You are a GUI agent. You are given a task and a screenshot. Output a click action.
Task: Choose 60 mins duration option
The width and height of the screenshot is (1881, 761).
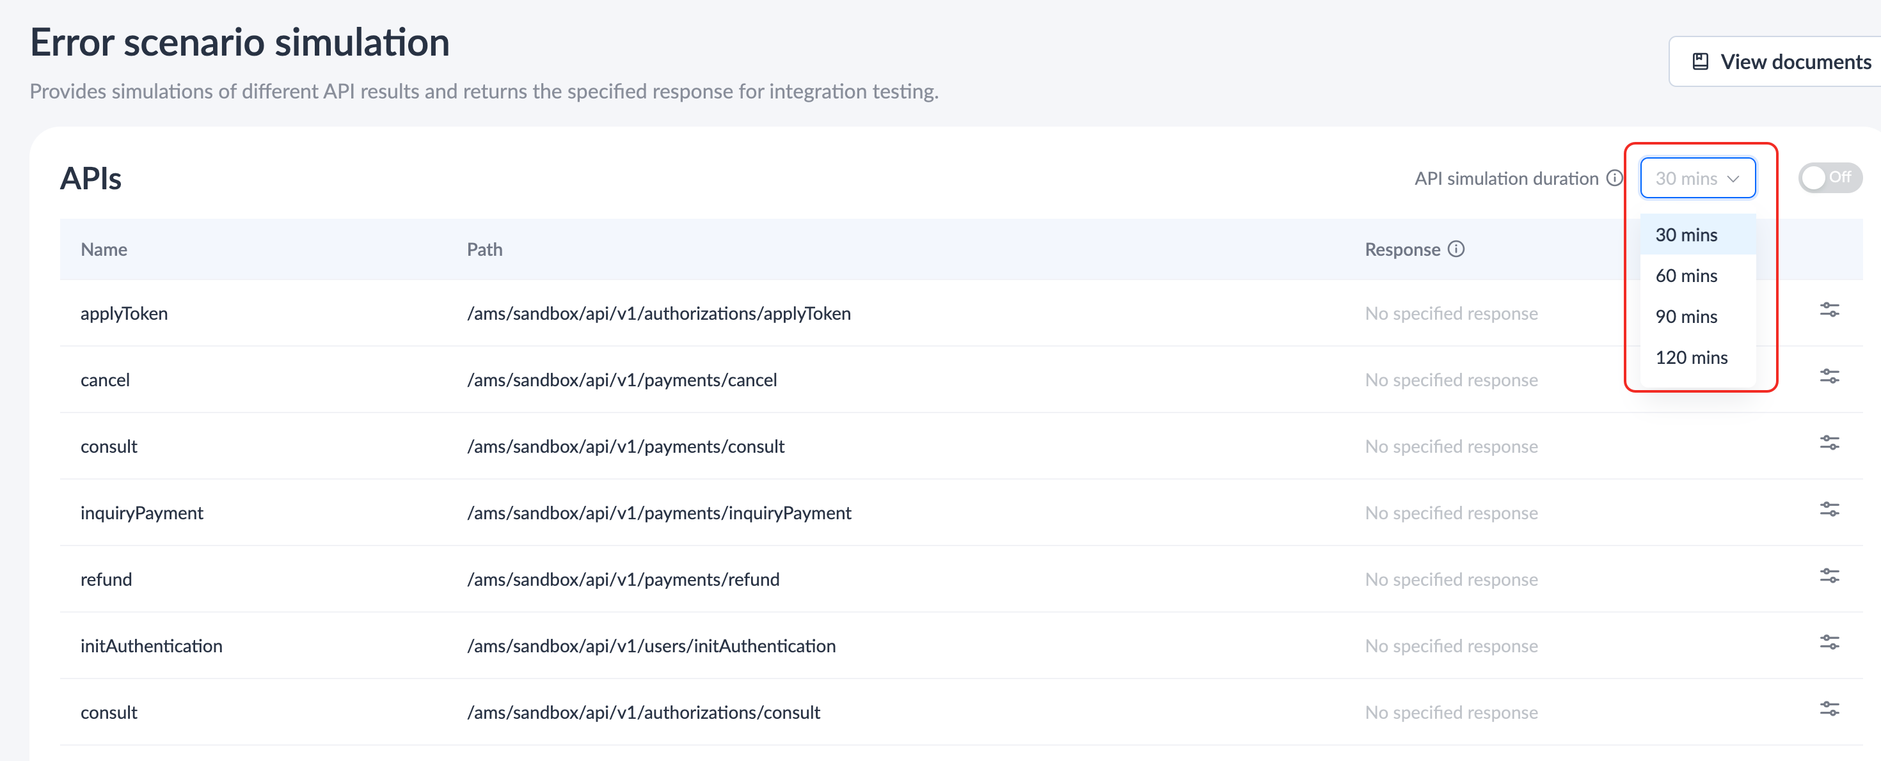pos(1686,276)
